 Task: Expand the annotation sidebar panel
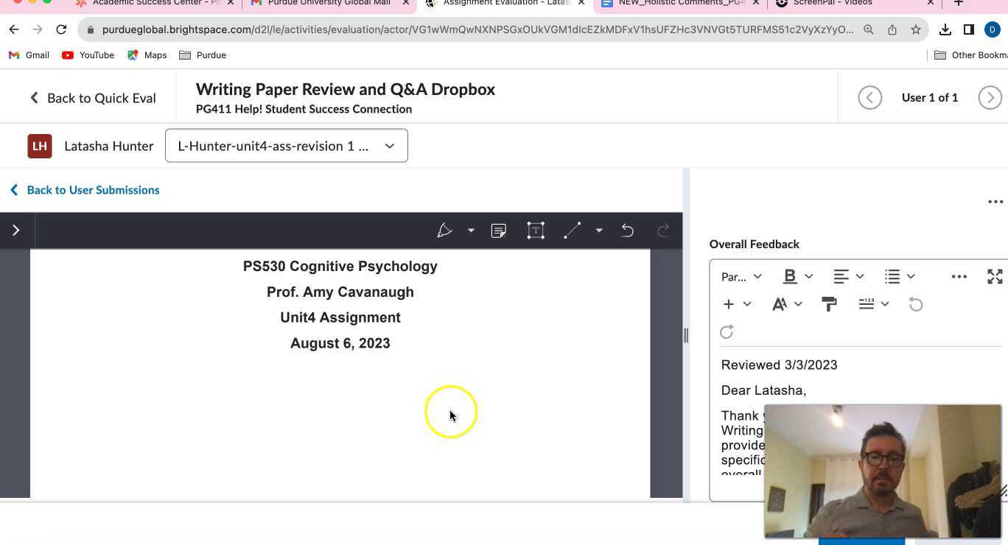[x=16, y=231]
